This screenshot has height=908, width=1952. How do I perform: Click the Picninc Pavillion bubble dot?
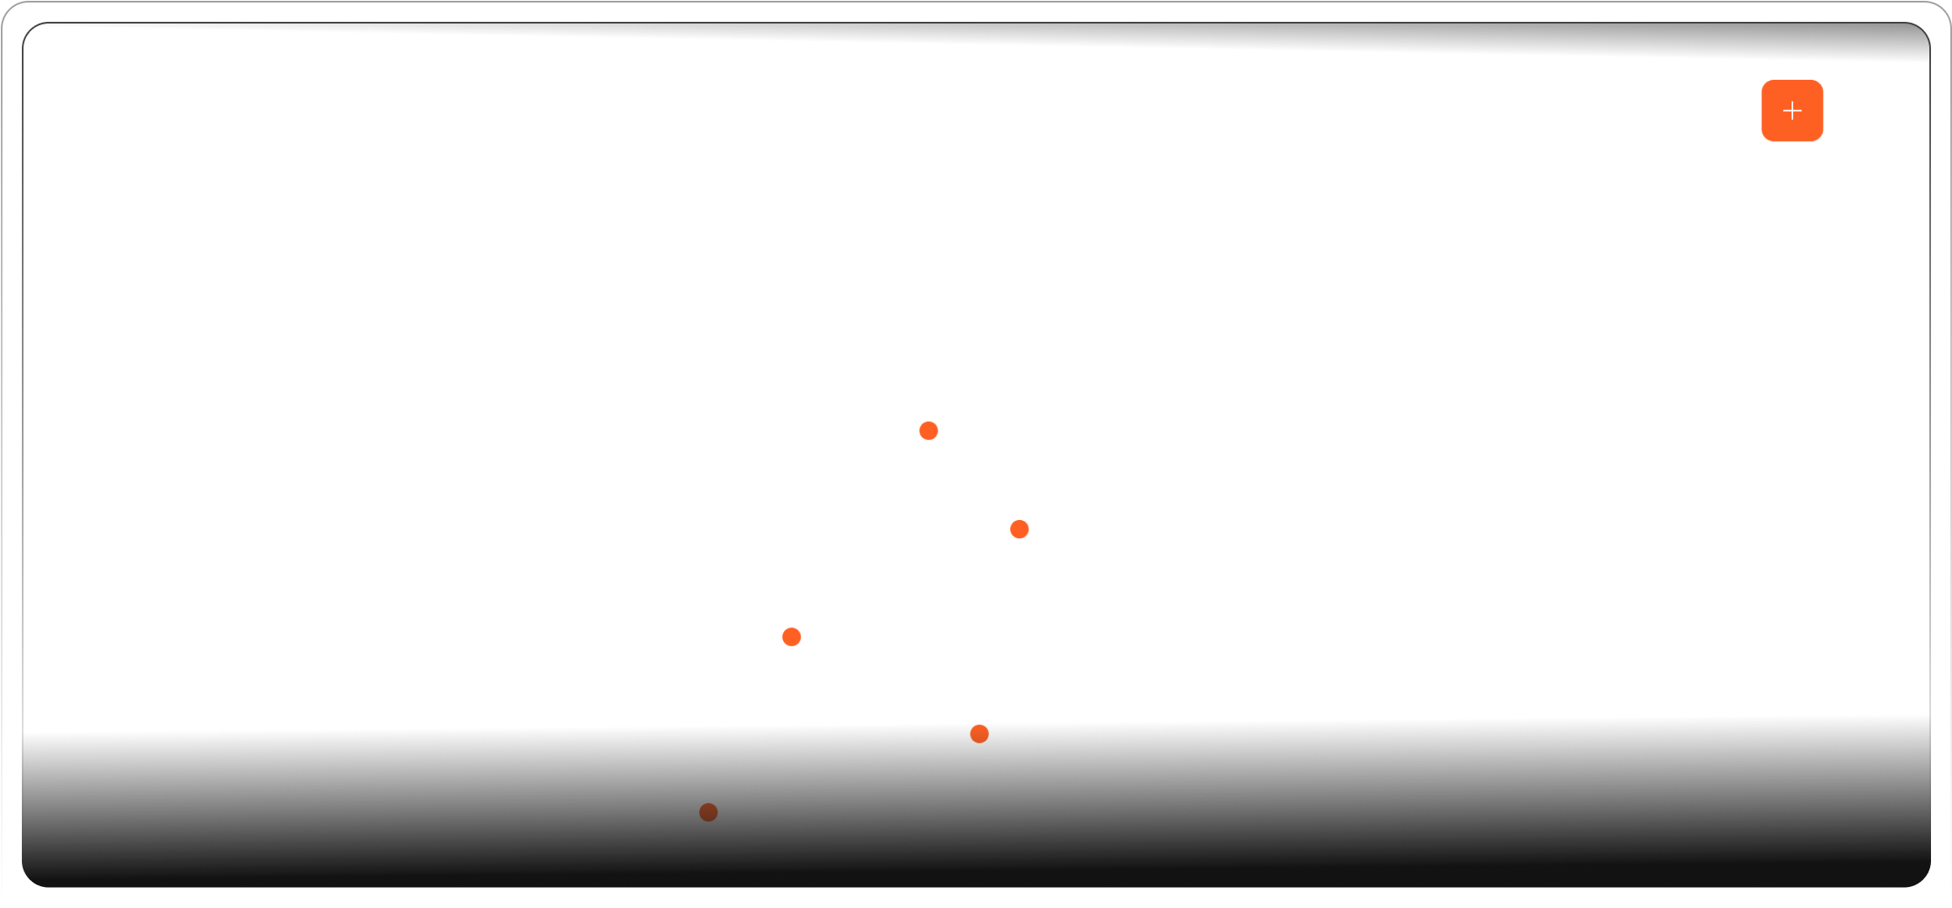pos(708,812)
